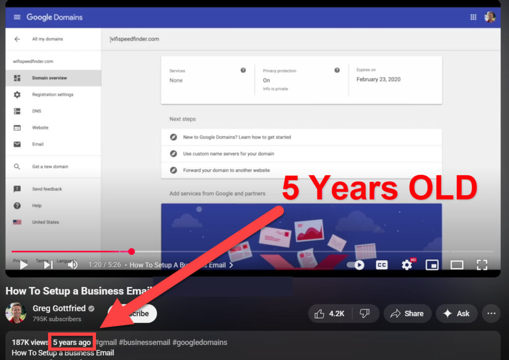Subscribe to the channel
This screenshot has height=360, width=509.
(132, 313)
